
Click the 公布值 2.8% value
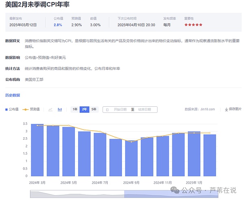click(x=58, y=25)
